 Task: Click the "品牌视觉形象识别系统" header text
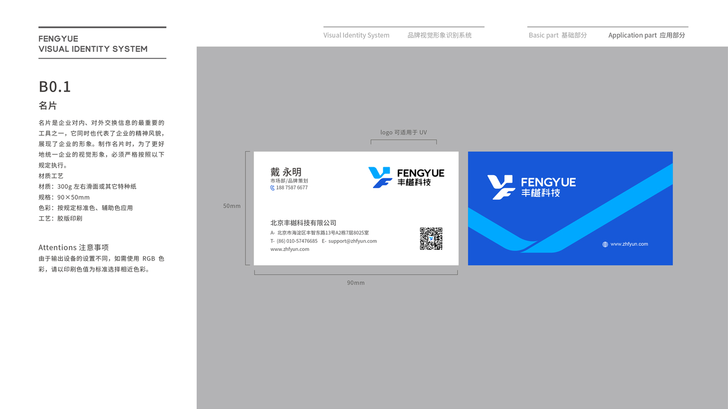pyautogui.click(x=440, y=35)
